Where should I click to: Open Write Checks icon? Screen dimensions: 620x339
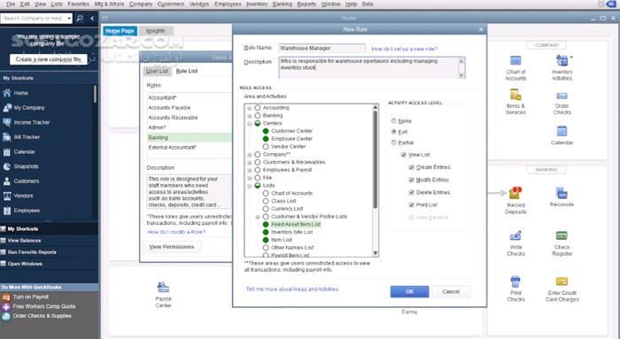coord(515,235)
